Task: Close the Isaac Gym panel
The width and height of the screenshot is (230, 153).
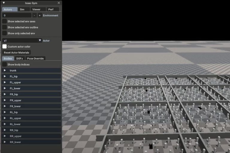Action: 59,3
